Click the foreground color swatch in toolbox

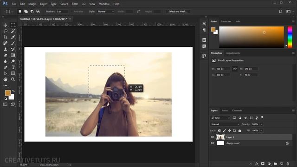point(8,93)
